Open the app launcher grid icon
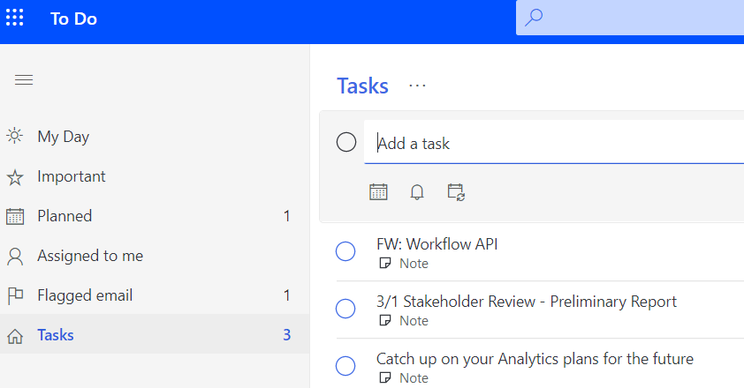This screenshot has height=388, width=744. coord(15,19)
